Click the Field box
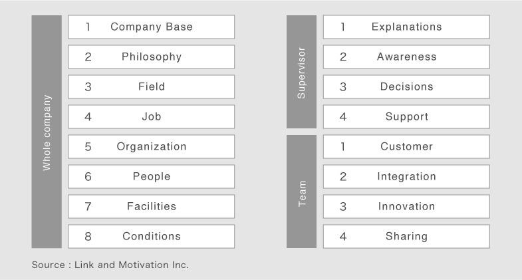This screenshot has height=280, width=522. [151, 87]
